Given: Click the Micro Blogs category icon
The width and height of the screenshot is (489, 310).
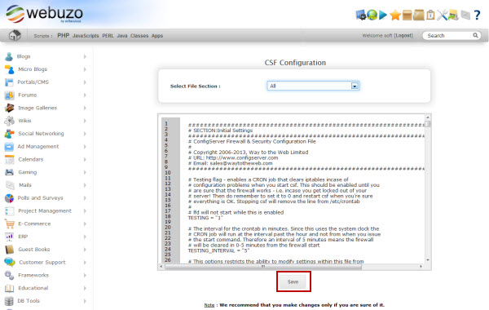Looking at the screenshot, I should pos(9,69).
